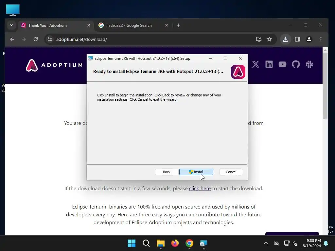The height and width of the screenshot is (251, 335).
Task: Click the Install button in the setup wizard
Action: coord(196,172)
